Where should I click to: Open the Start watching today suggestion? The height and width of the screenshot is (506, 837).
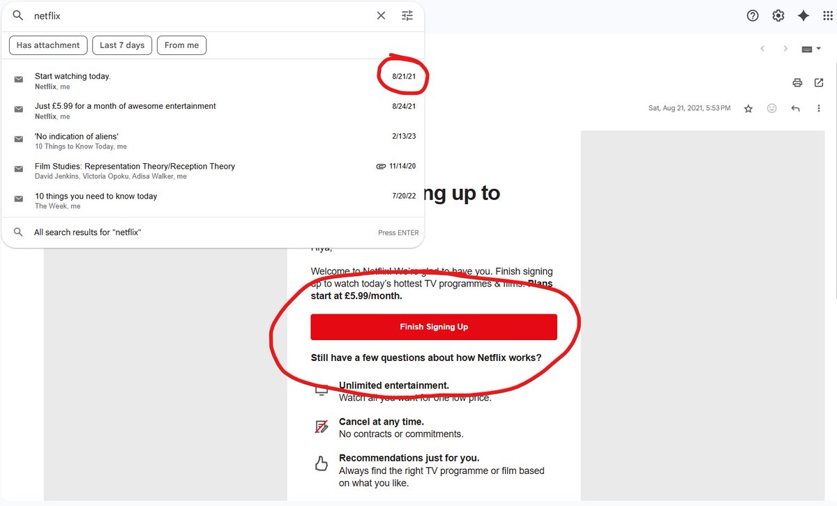coord(213,81)
